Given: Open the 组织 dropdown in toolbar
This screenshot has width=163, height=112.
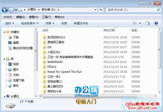Looking at the screenshot, I should coord(10,23).
